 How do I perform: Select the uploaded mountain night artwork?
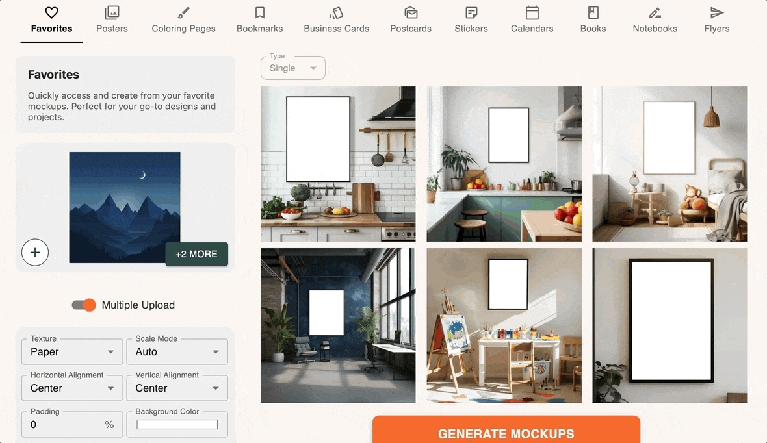click(x=125, y=207)
